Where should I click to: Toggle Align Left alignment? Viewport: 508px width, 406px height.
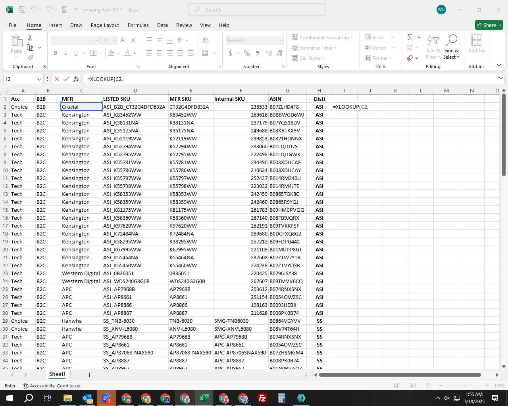(149, 53)
